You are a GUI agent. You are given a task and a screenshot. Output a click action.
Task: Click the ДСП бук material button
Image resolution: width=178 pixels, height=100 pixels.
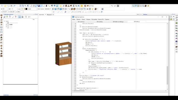[90, 6]
